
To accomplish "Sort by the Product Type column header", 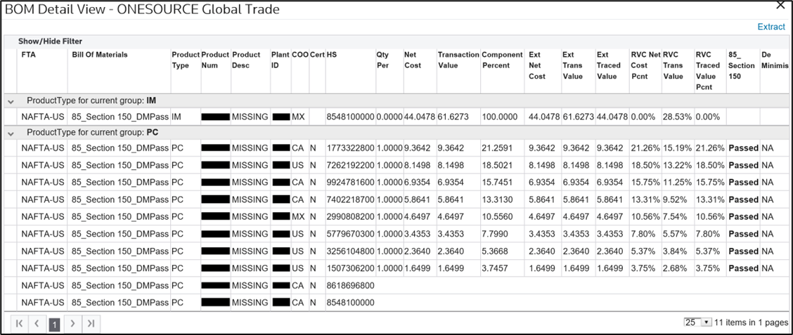I will pos(185,60).
